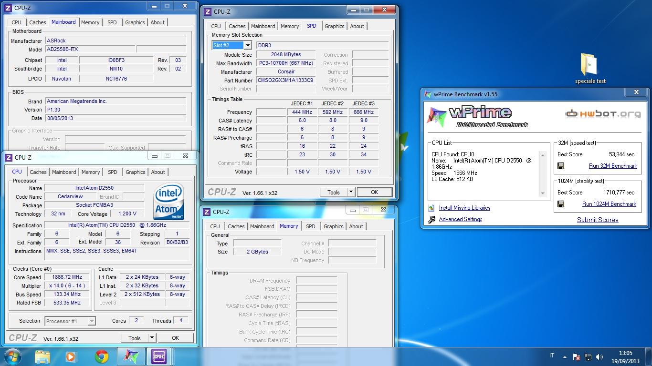Click the Install Missing Libraries link
Screen dimensions: 652x366
(x=464, y=208)
